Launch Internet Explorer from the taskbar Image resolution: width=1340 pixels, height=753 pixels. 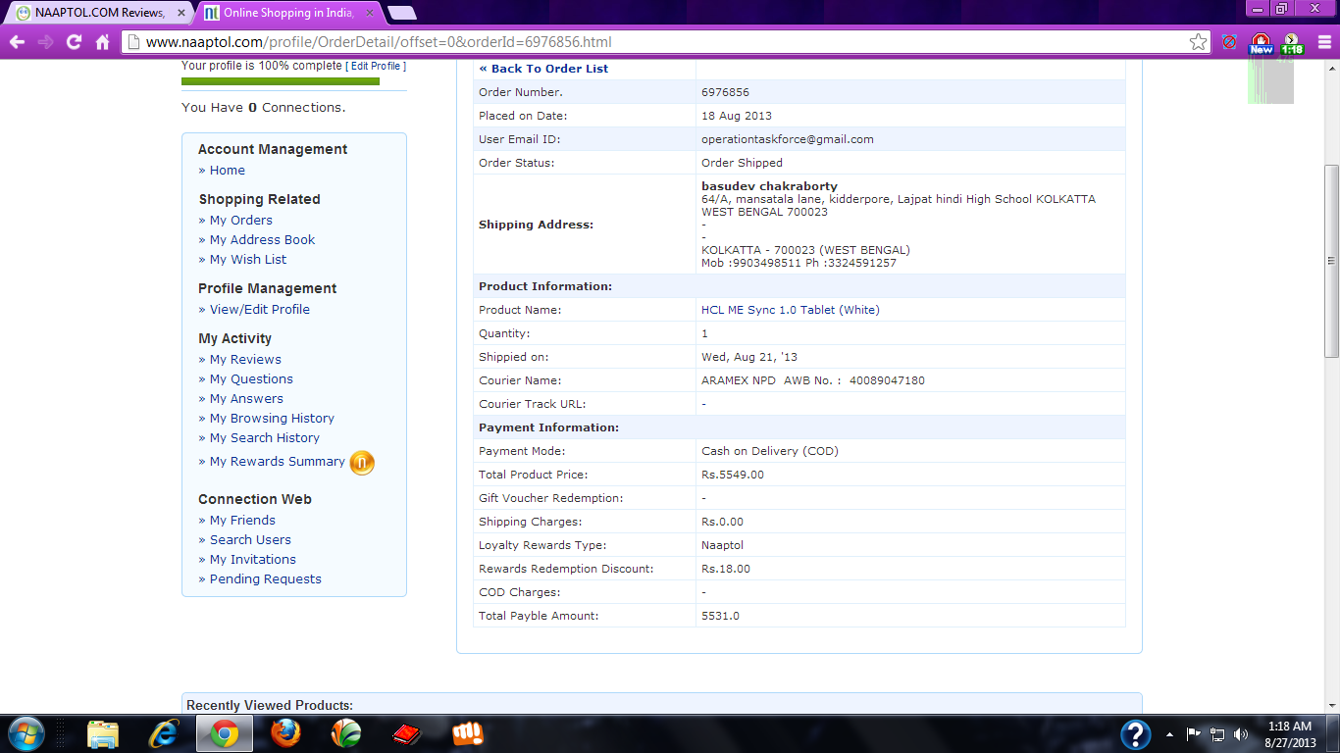click(163, 733)
